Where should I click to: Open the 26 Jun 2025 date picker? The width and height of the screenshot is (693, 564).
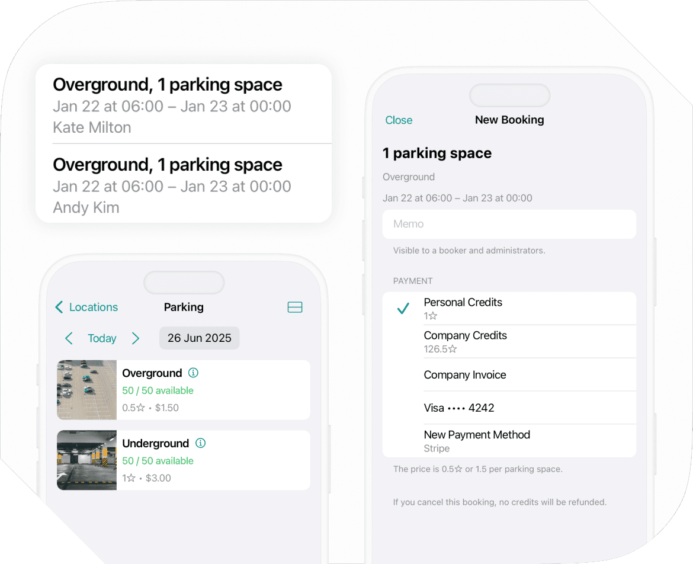(199, 338)
